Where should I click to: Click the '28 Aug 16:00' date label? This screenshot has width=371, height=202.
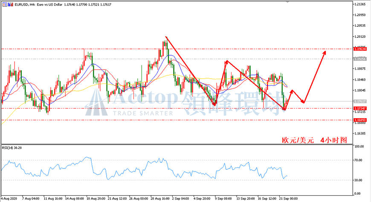160,199
